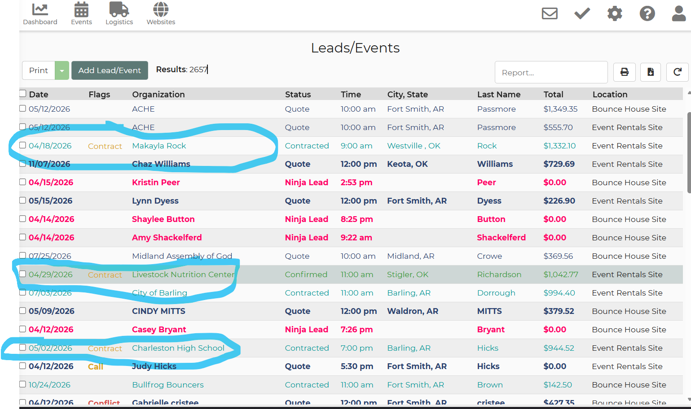This screenshot has height=409, width=691.
Task: Open the Websites globe icon
Action: 161,9
